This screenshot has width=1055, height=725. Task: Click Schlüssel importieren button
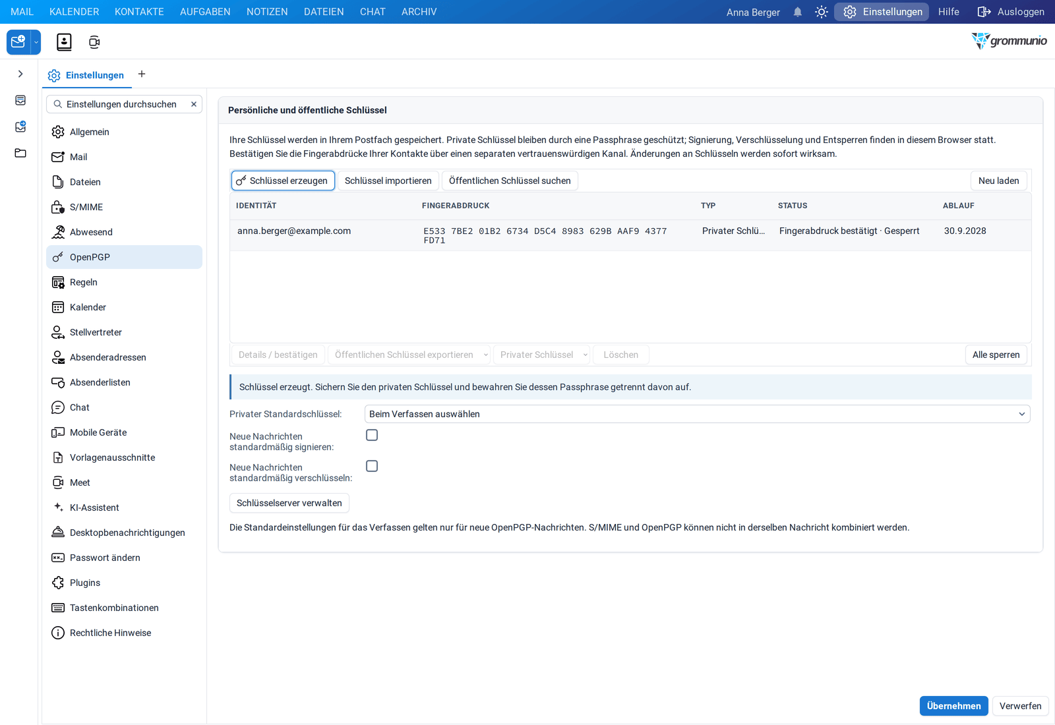(x=388, y=181)
